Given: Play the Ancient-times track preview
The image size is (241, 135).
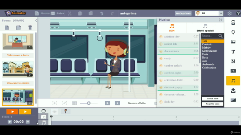Looking at the screenshot, I should click(161, 51).
